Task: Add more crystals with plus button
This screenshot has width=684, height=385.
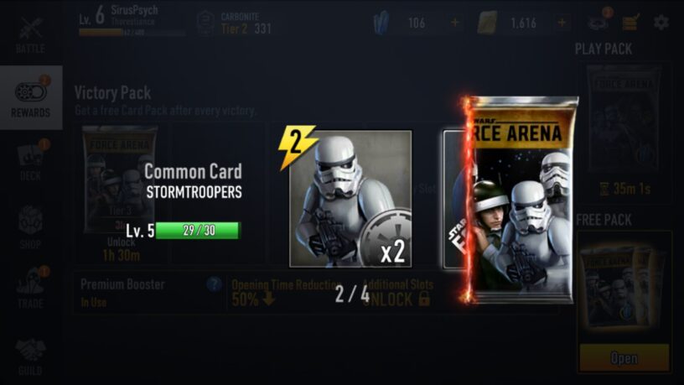Action: coord(455,23)
